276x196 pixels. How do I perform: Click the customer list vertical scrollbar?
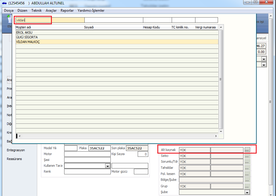click(221, 79)
